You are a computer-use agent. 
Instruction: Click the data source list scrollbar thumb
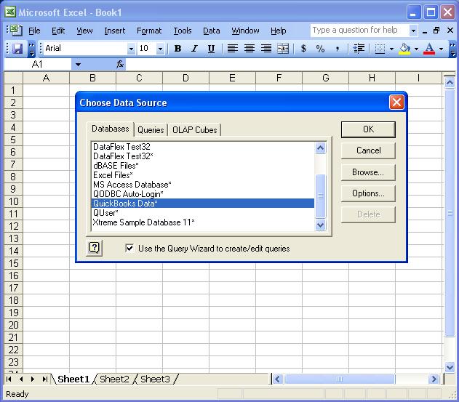click(x=321, y=196)
